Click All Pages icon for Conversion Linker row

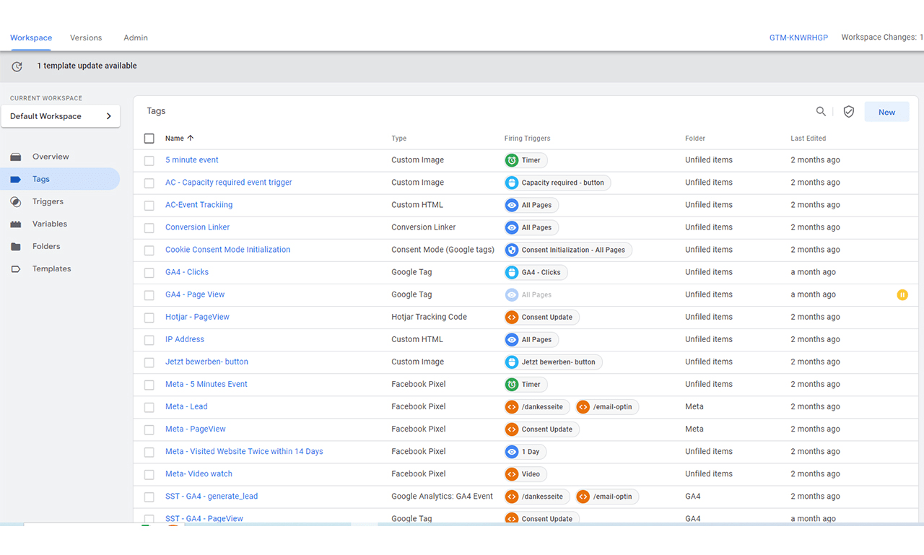click(x=512, y=227)
